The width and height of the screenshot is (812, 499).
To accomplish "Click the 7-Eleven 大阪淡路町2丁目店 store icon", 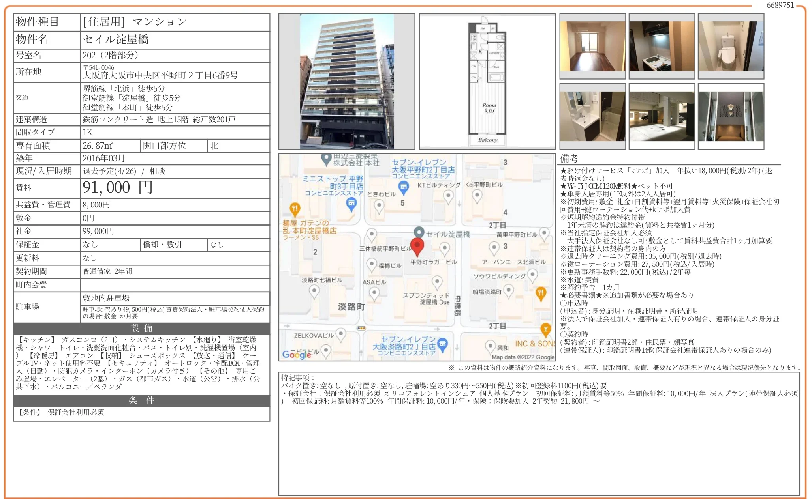I will 443,344.
